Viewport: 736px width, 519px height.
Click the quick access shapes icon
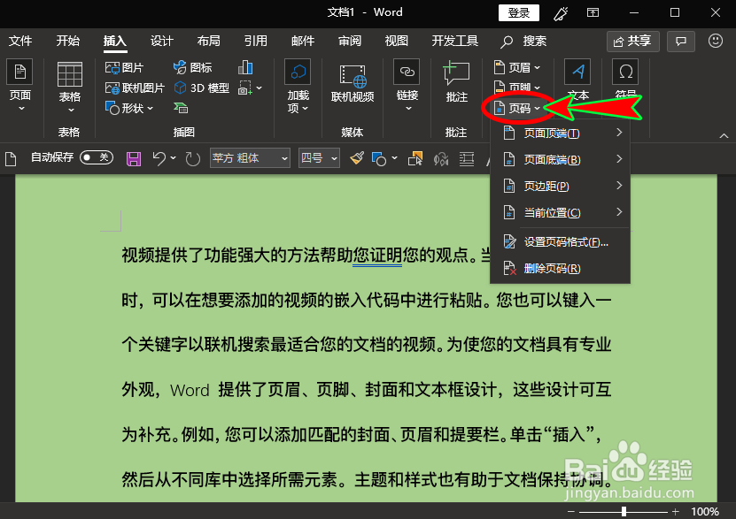pos(379,159)
